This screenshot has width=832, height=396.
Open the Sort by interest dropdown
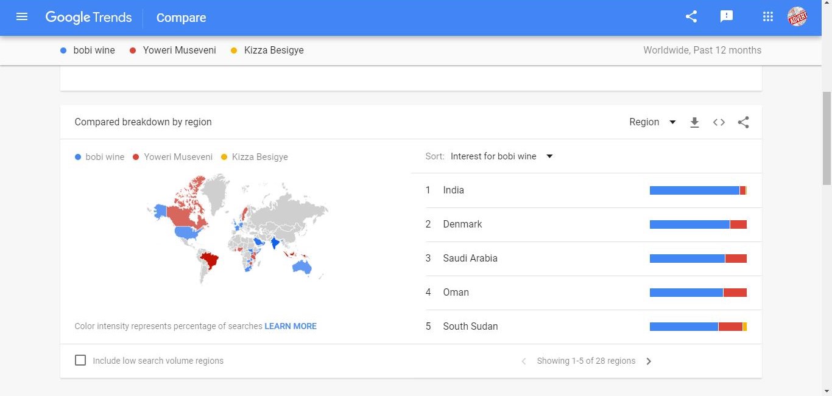(501, 156)
